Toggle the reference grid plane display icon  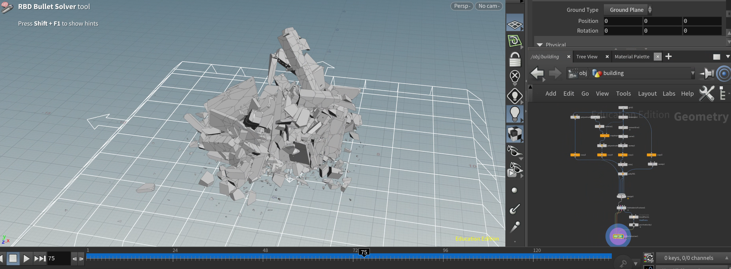(x=515, y=24)
